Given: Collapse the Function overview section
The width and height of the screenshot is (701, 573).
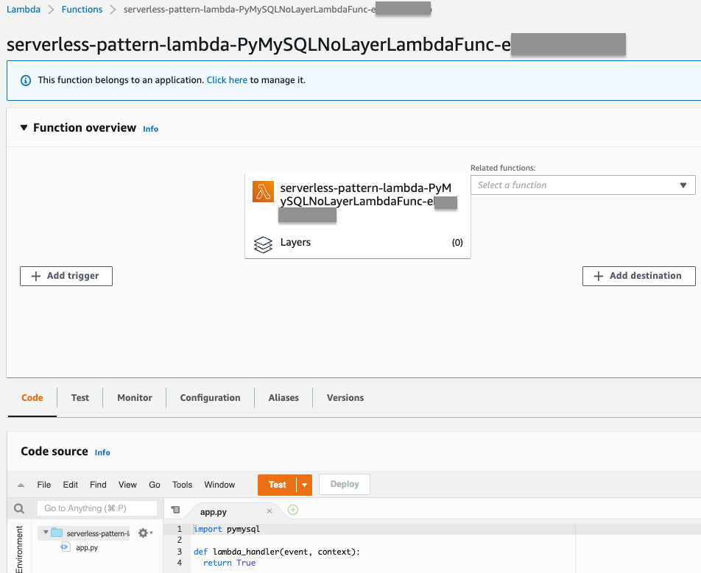Looking at the screenshot, I should (x=24, y=128).
